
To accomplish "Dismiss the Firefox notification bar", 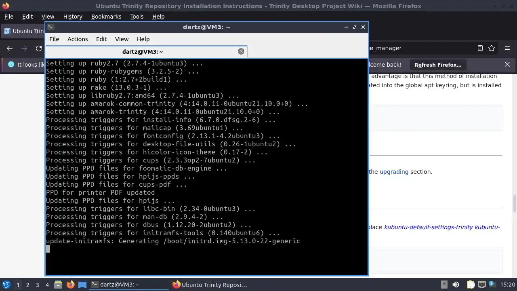I will coord(507,64).
